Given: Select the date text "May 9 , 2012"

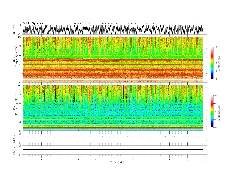Looking at the screenshot, I should coord(82,23).
